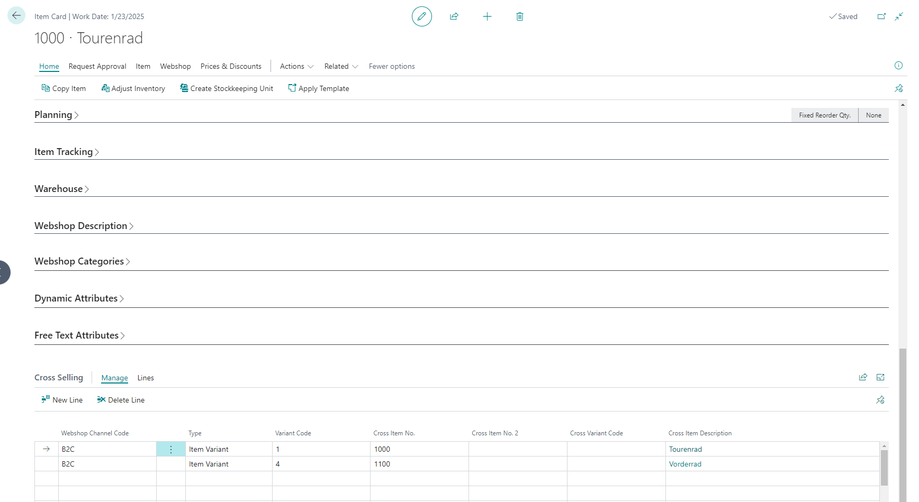This screenshot has height=502, width=919.
Task: Click Adjust Inventory action
Action: (133, 88)
